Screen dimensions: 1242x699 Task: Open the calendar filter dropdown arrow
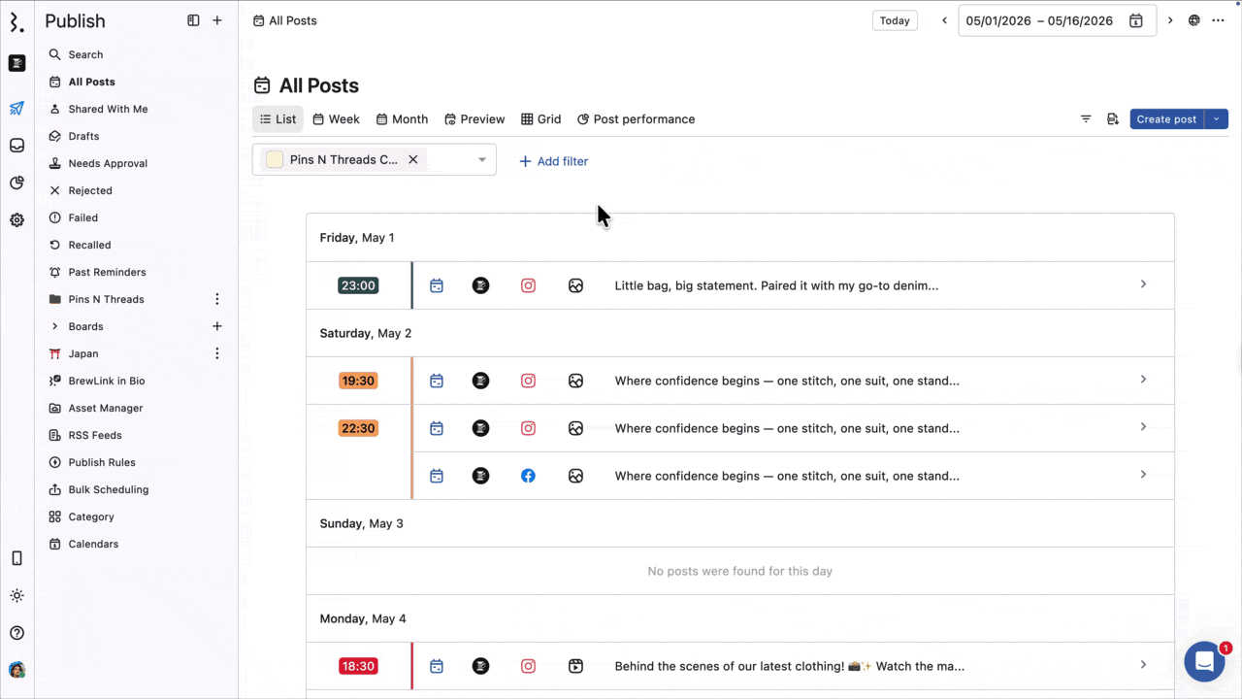click(x=481, y=160)
